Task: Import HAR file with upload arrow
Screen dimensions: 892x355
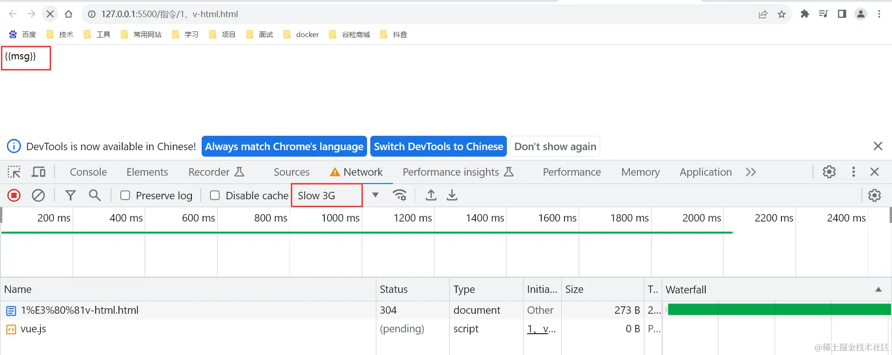Action: tap(431, 196)
